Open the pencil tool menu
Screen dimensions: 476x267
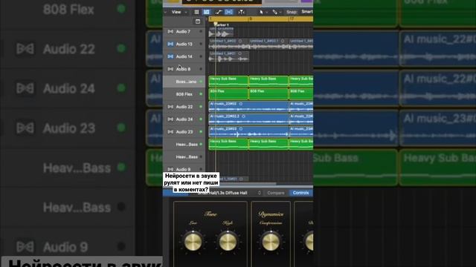coord(276,12)
